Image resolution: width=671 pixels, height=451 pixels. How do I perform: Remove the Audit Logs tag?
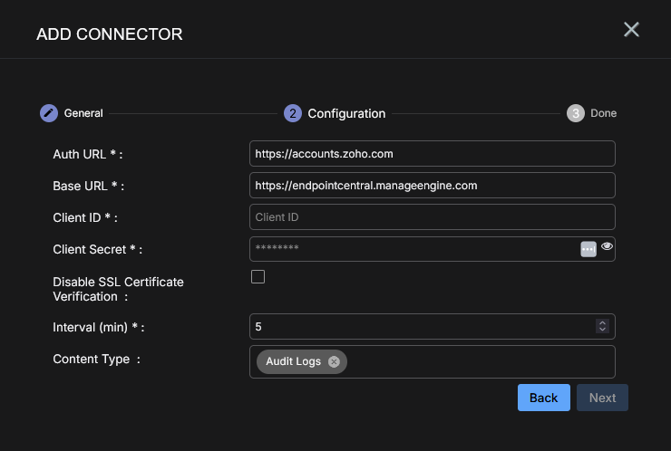[334, 361]
